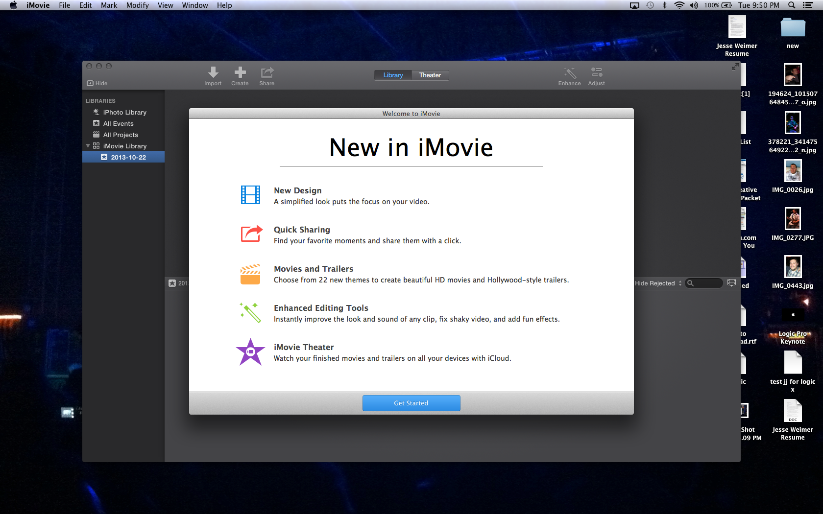
Task: Open the Help menu
Action: (x=224, y=5)
